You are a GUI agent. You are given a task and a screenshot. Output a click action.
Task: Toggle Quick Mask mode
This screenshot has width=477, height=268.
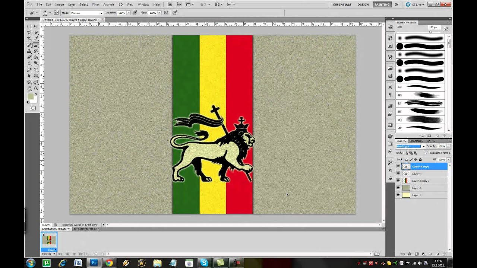click(33, 108)
